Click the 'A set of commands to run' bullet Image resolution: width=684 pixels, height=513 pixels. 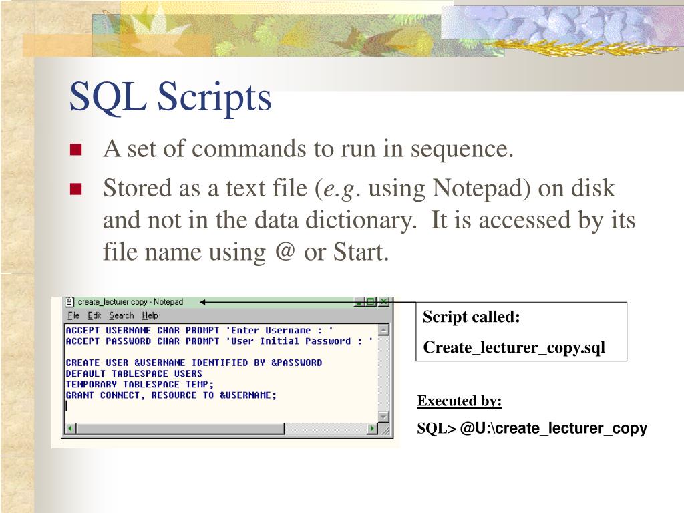[x=309, y=149]
